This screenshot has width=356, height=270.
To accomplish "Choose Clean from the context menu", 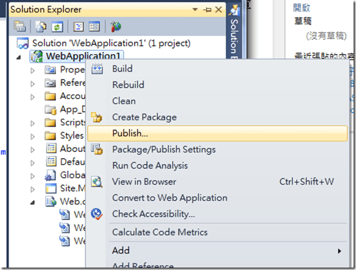I will click(217, 101).
